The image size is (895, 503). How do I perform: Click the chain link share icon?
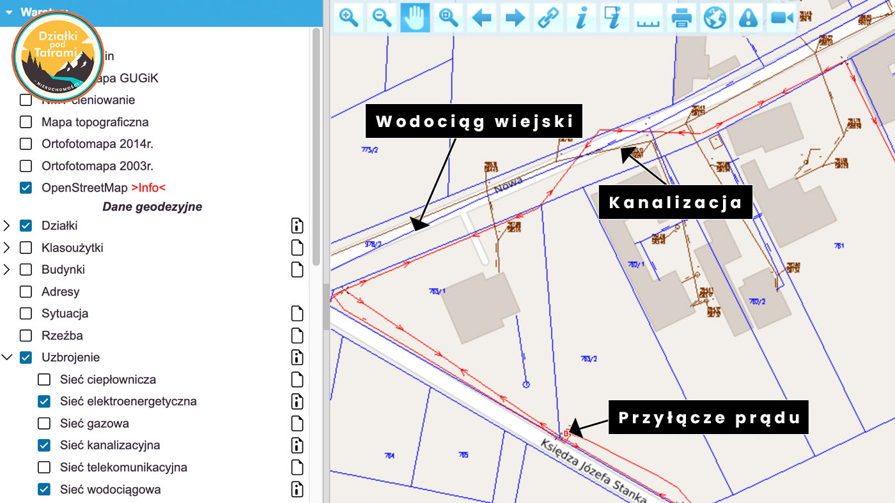pos(548,17)
